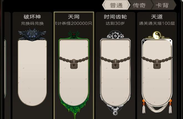Click the 兑换码兑换 redeem text
The height and width of the screenshot is (119, 183).
click(x=32, y=24)
